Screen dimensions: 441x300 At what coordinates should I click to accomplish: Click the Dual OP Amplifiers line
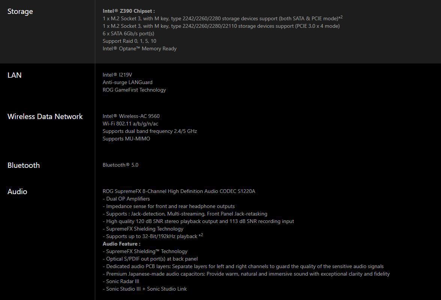(x=126, y=199)
